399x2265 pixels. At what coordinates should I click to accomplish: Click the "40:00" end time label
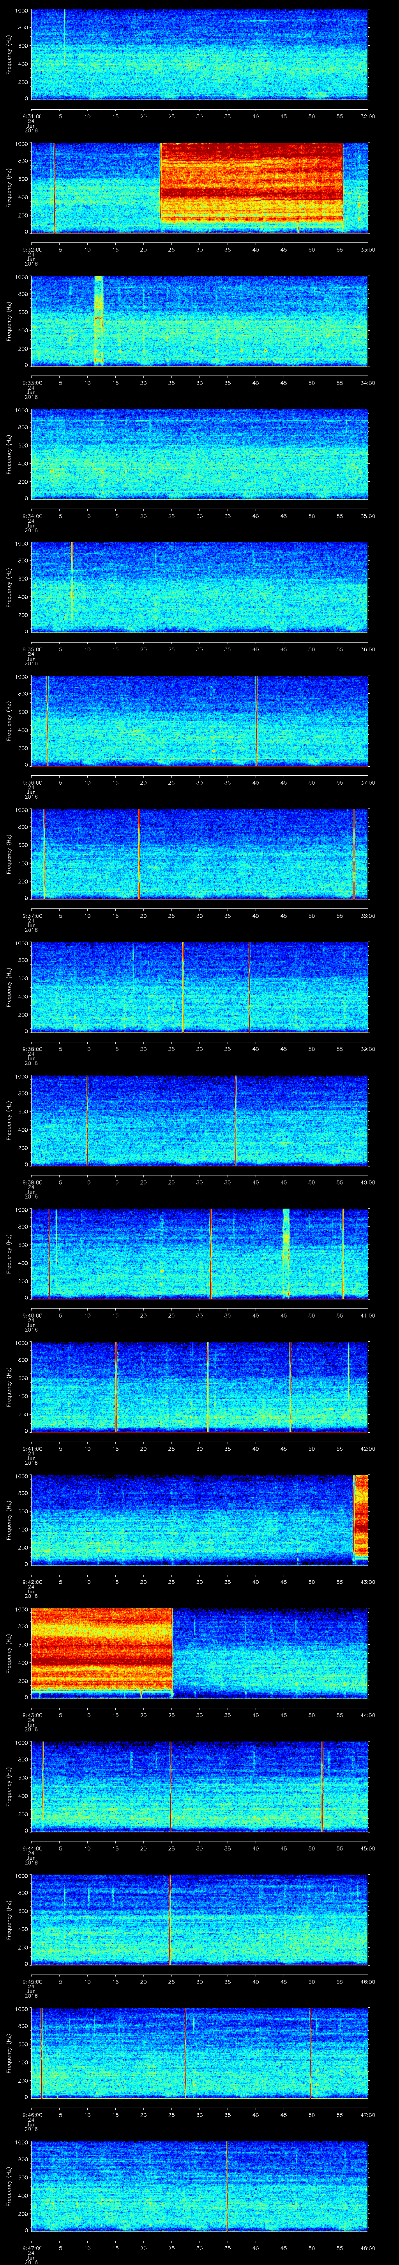pos(367,1182)
